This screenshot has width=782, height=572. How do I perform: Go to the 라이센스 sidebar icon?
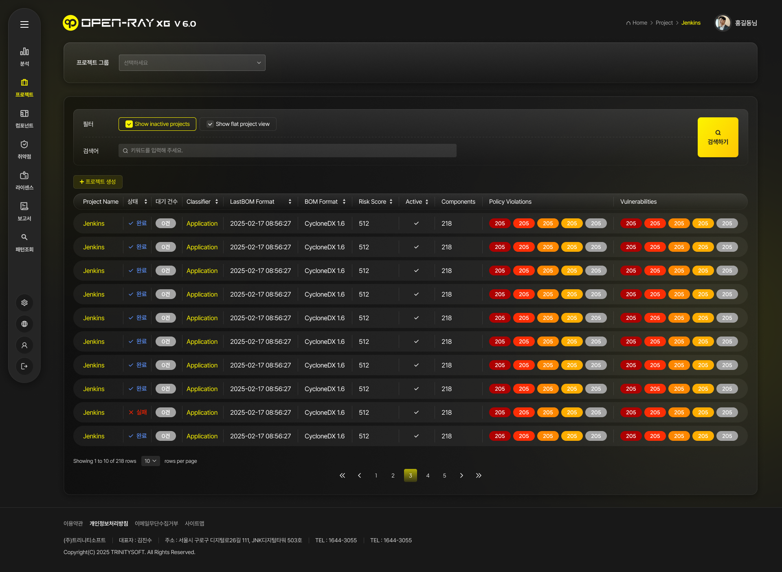[24, 176]
